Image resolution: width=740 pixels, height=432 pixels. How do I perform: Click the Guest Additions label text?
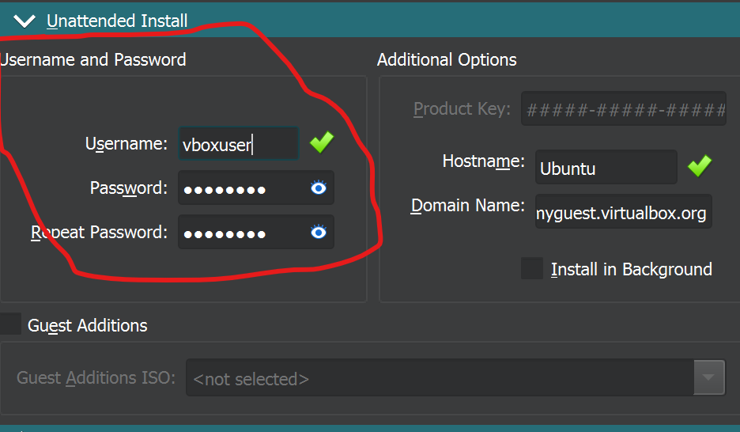[x=87, y=325]
